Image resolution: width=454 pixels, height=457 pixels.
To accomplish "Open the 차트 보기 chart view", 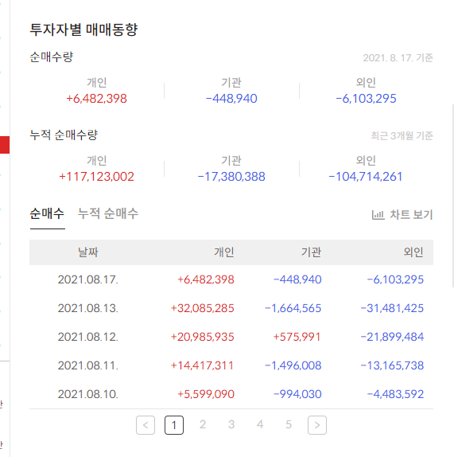I will tap(402, 215).
